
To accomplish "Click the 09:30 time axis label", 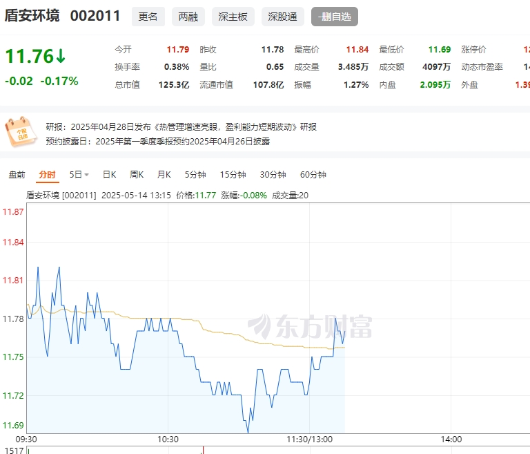I will [x=26, y=439].
